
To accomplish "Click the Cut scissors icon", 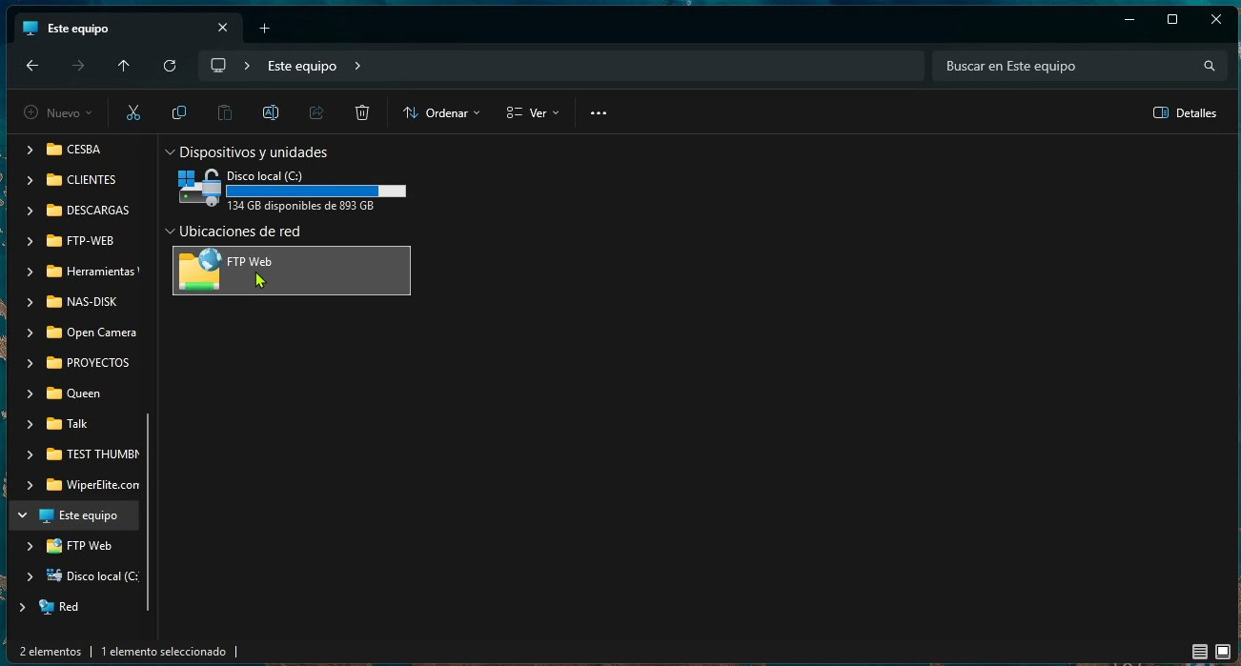I will pos(133,112).
